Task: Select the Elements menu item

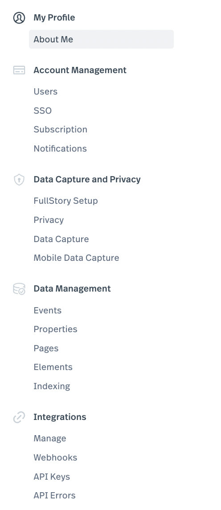Action: coord(53,367)
